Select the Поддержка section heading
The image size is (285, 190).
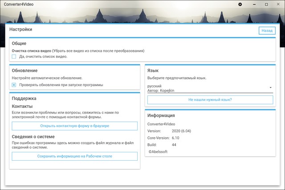pyautogui.click(x=24, y=99)
